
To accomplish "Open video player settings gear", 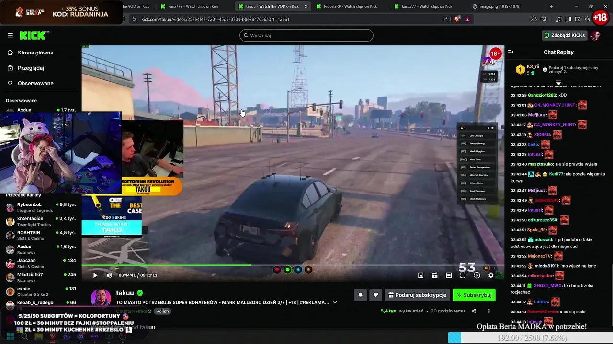I will [491, 275].
